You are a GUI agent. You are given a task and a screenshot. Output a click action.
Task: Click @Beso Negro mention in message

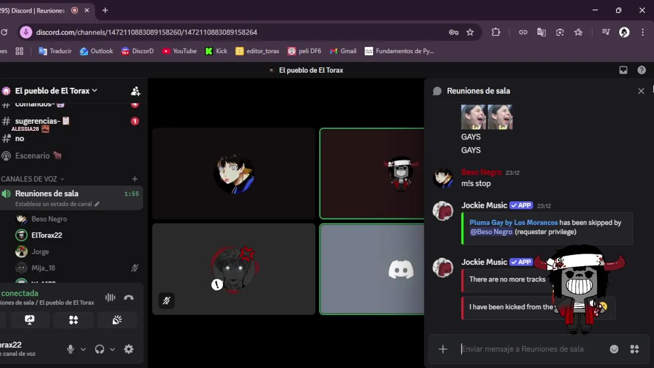(491, 232)
